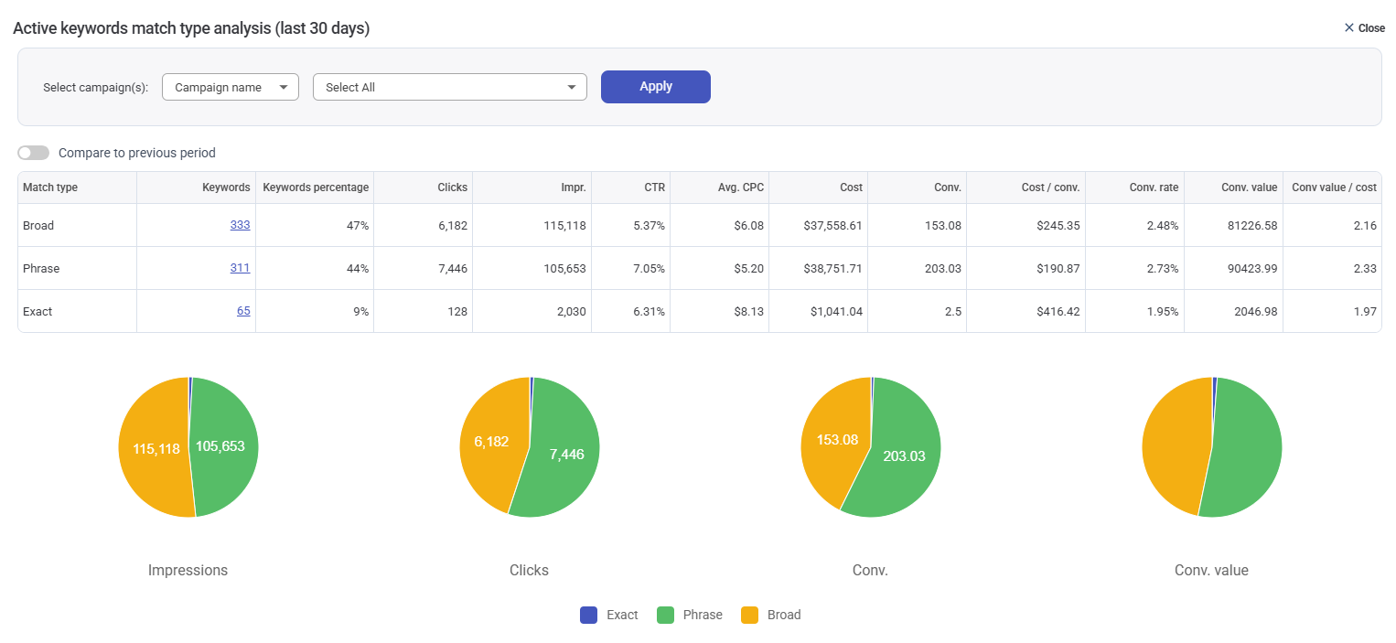Click the Apply button
This screenshot has width=1396, height=643.
pos(655,87)
